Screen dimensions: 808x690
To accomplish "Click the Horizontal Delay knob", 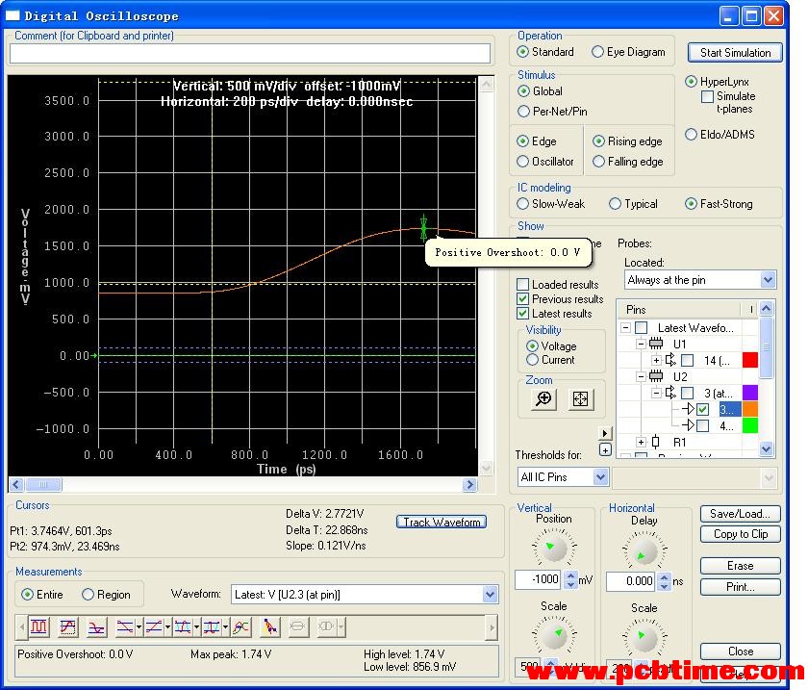I will coord(644,552).
